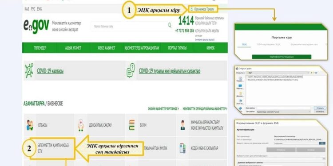The image size is (333, 166).
Task: Click the magnifier search icon
Action: (170, 25)
